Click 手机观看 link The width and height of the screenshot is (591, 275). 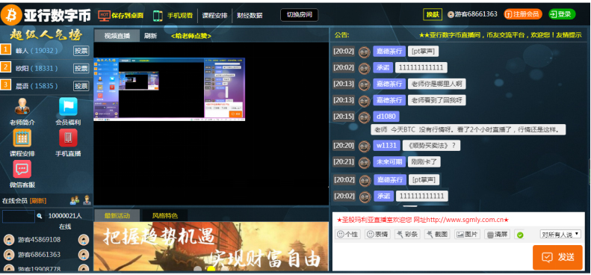[x=180, y=16]
